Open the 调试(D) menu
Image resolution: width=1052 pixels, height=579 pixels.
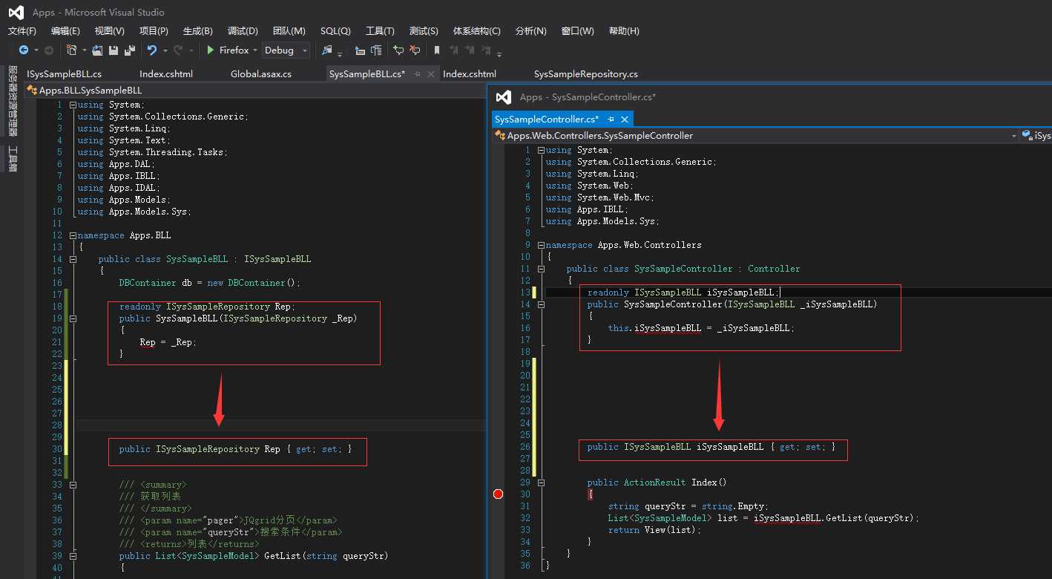(243, 31)
